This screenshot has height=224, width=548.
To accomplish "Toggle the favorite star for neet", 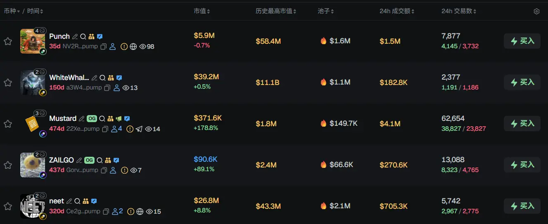I will coord(8,206).
